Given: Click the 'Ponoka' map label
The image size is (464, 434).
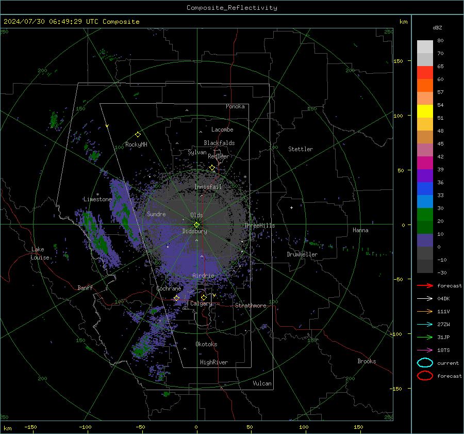Looking at the screenshot, I should pyautogui.click(x=235, y=106).
